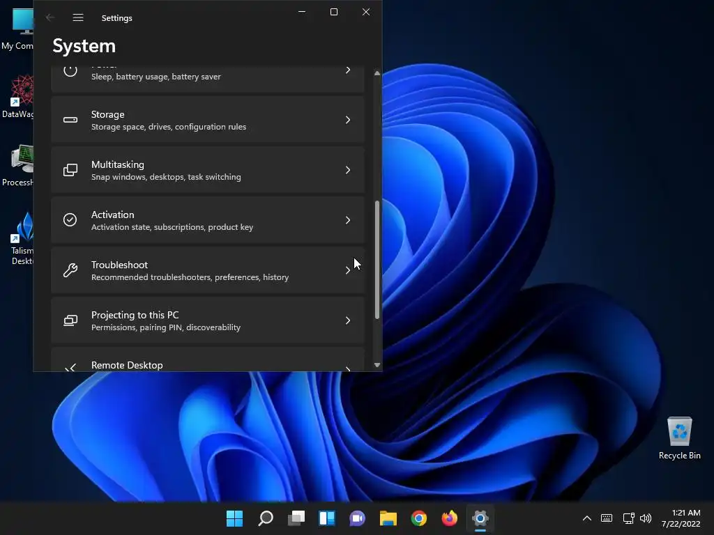This screenshot has width=714, height=535.
Task: Expand Projecting to this PC chevron
Action: 348,320
